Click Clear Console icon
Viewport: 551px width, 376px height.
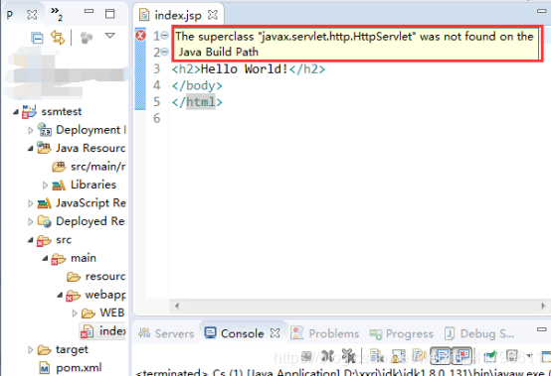(x=376, y=356)
